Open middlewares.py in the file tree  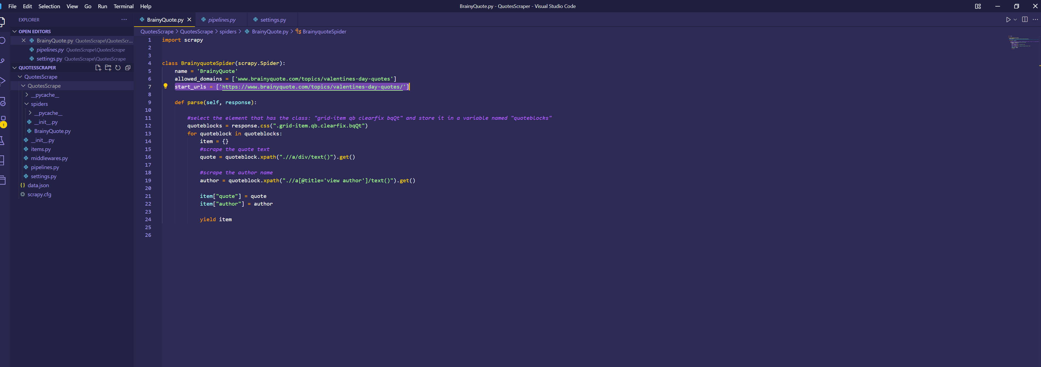click(x=49, y=158)
